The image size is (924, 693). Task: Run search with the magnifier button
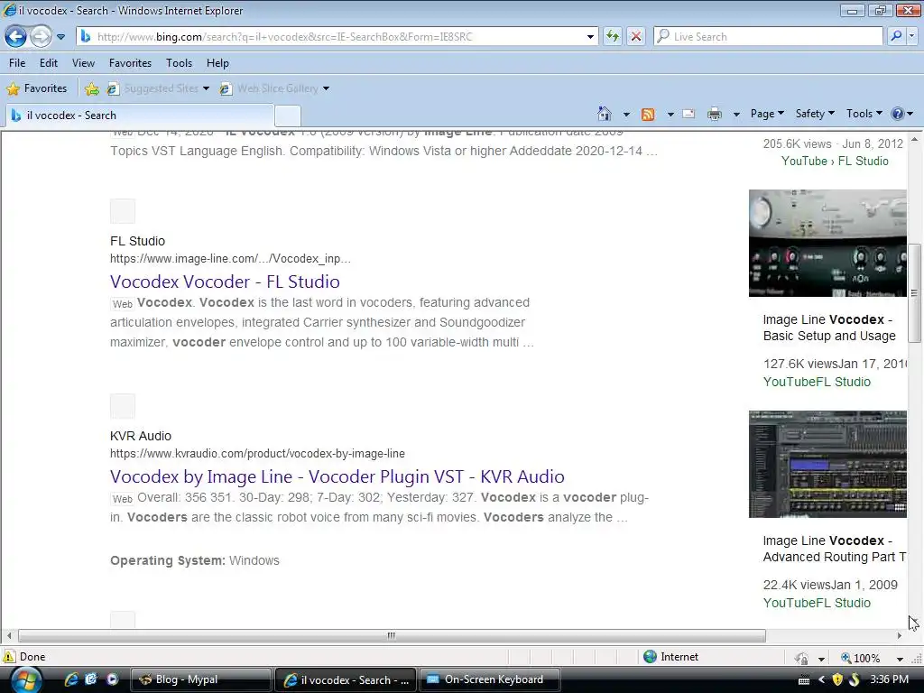coord(896,36)
